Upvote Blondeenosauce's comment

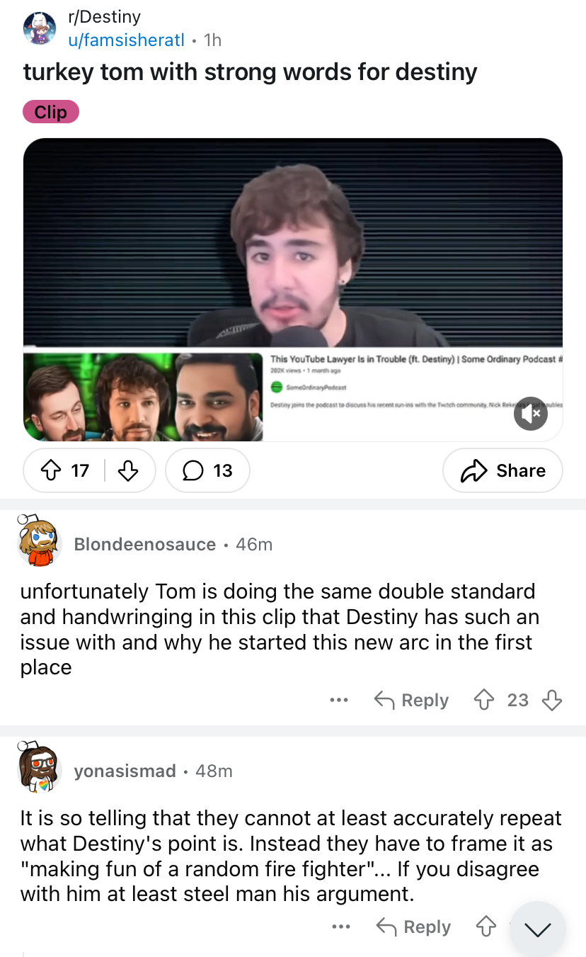click(x=483, y=700)
